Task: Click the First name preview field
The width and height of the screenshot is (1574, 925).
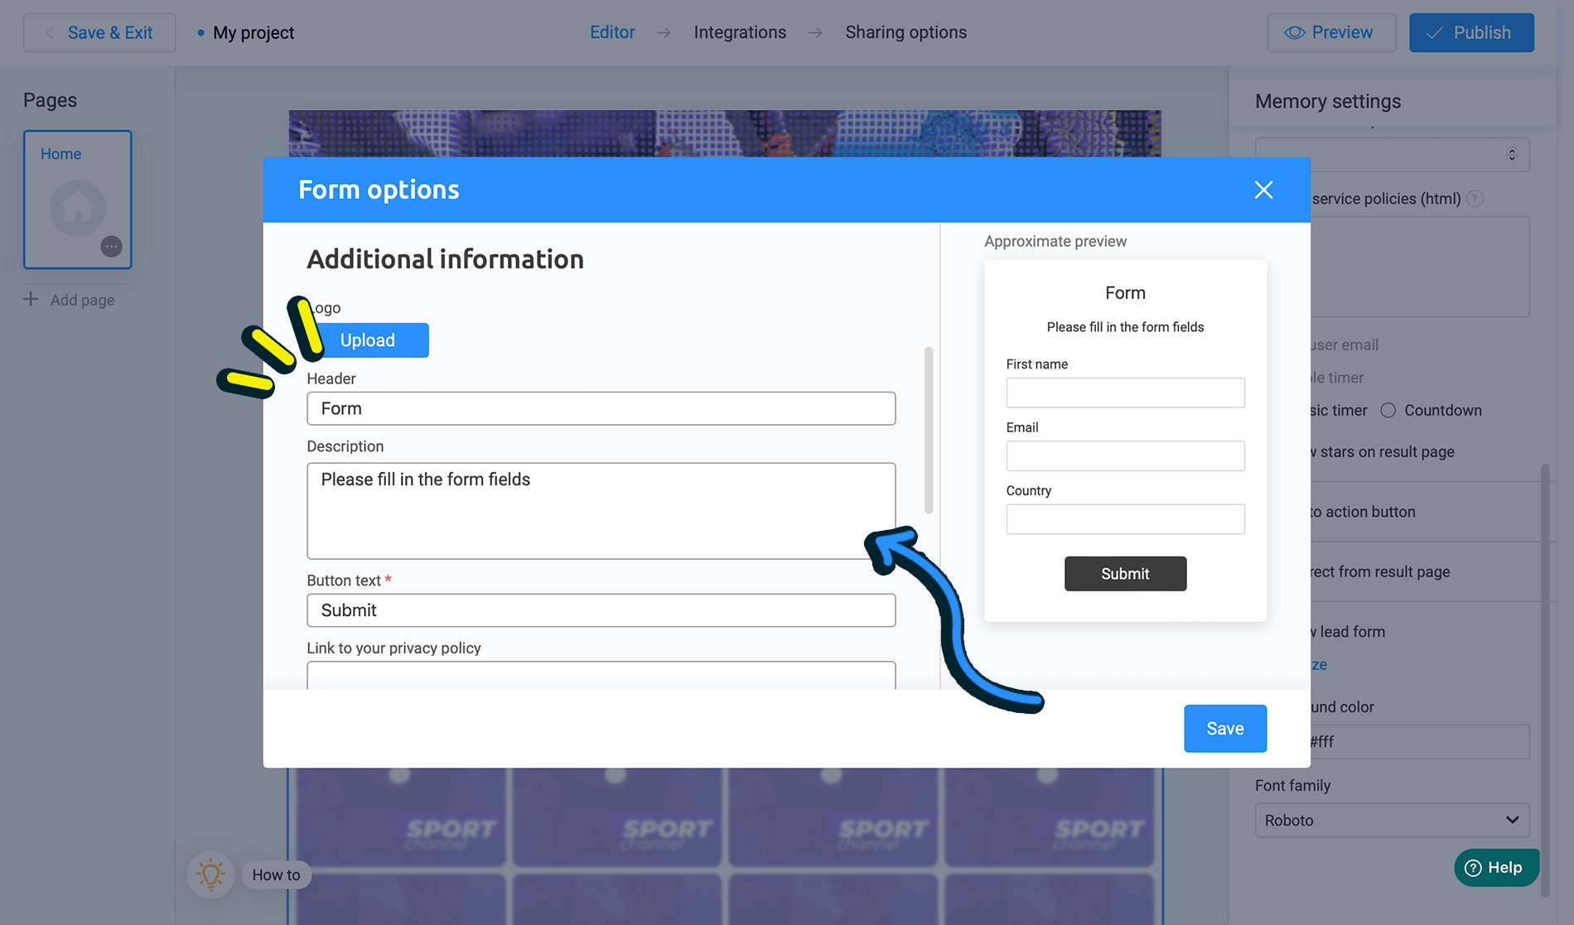Action: tap(1125, 393)
